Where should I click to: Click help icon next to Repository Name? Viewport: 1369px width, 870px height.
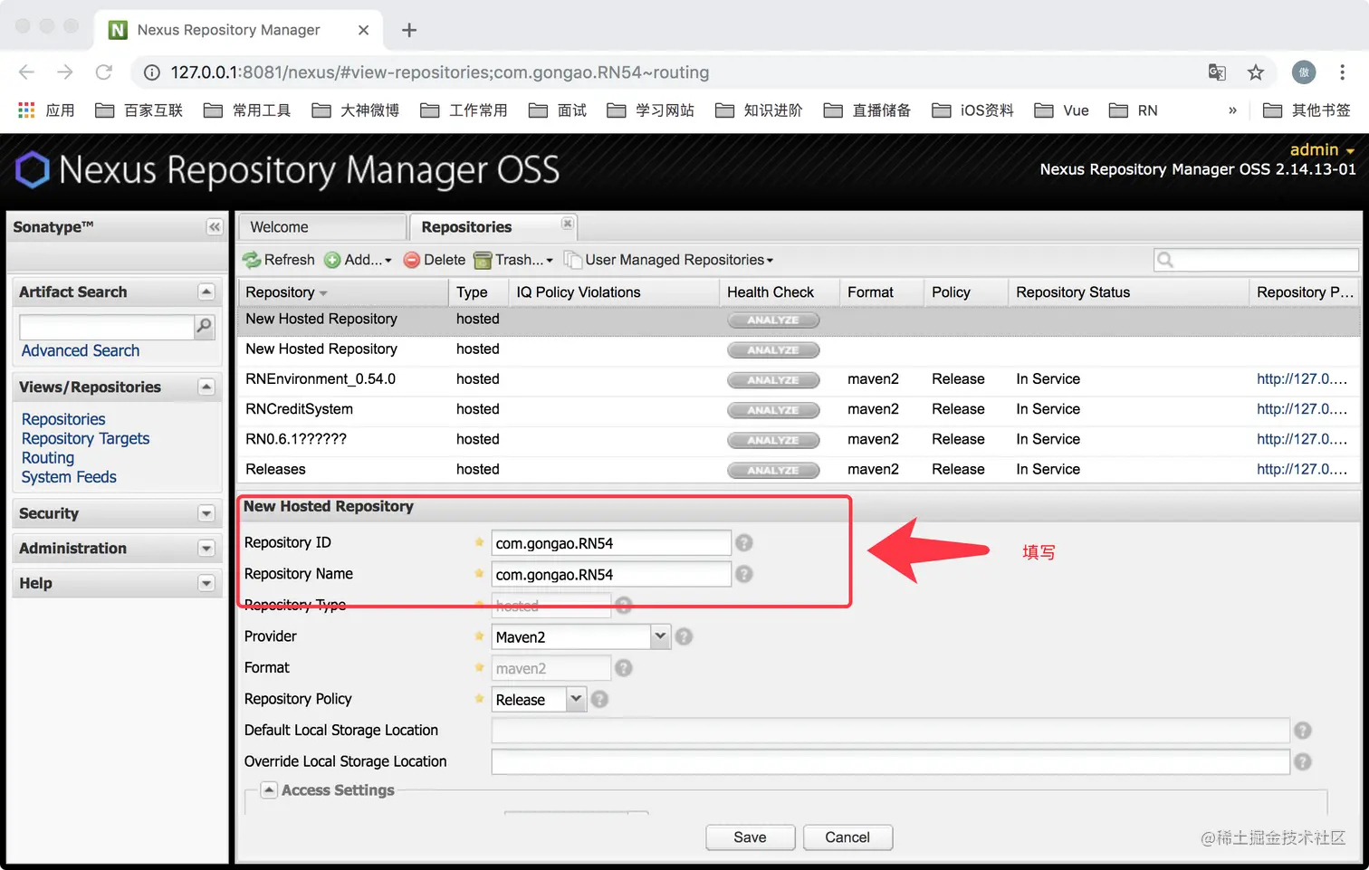pos(744,574)
